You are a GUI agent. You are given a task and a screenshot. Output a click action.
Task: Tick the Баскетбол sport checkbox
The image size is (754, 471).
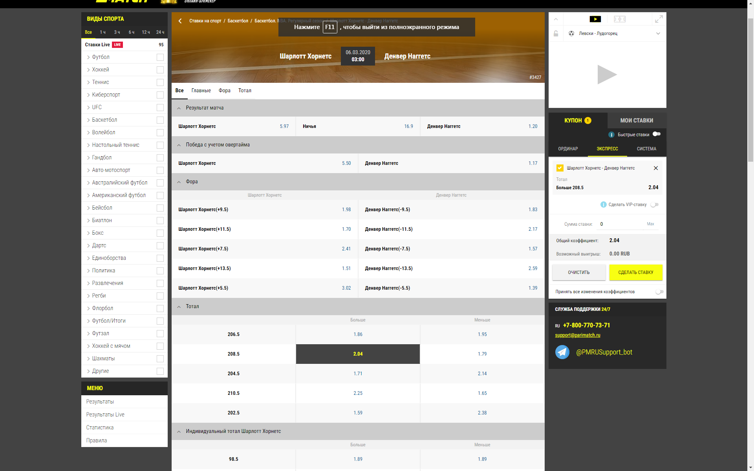point(160,120)
